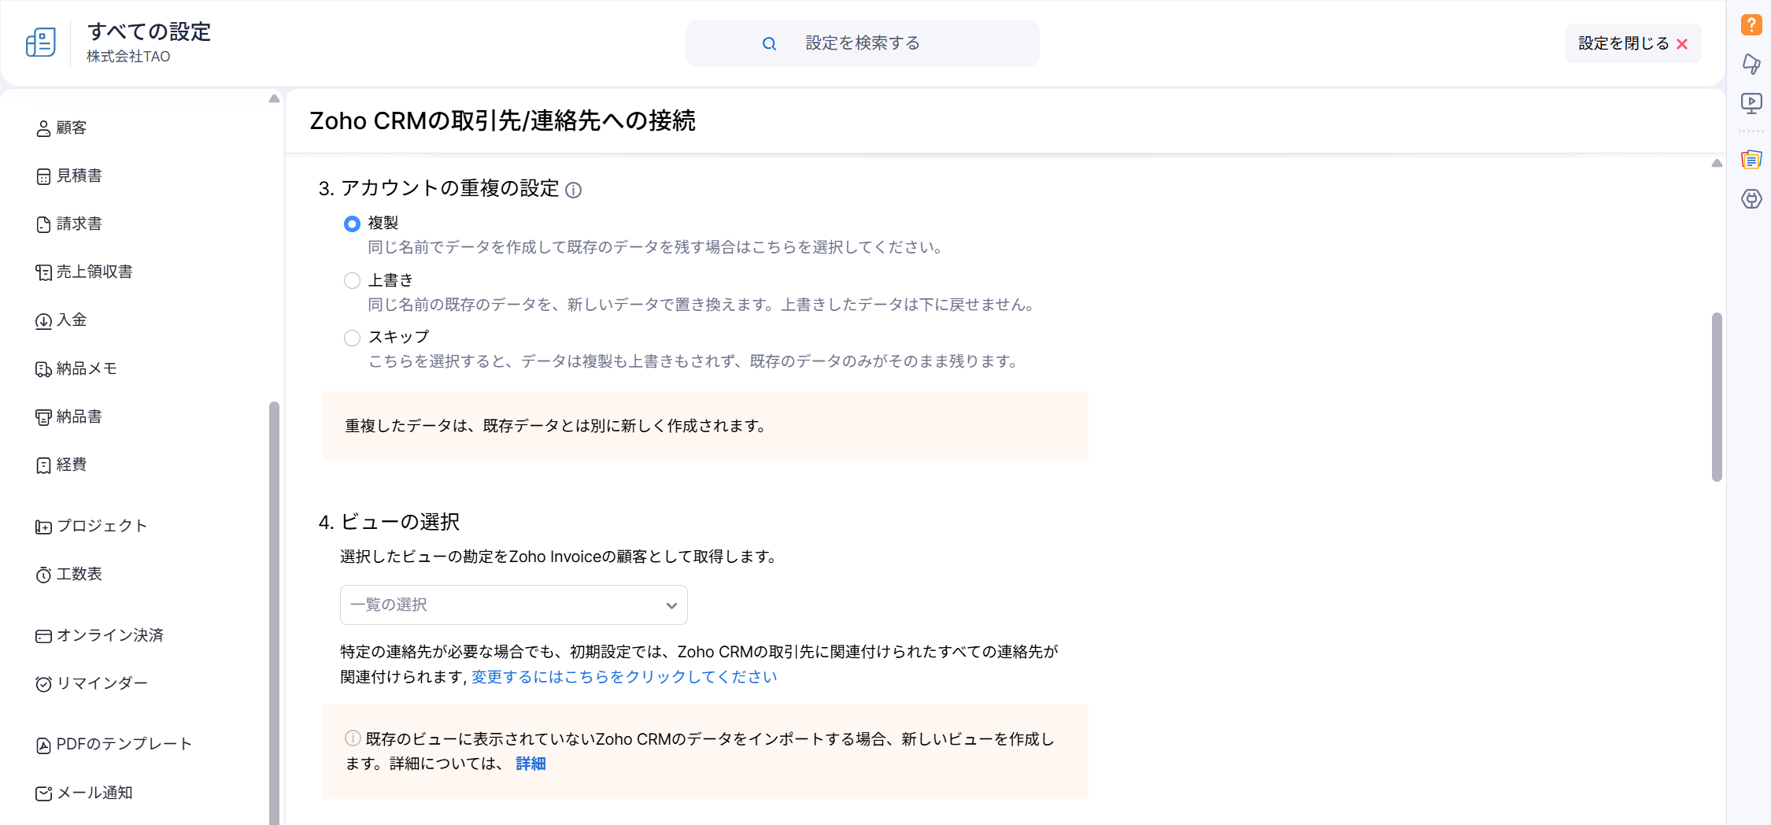Viewport: 1771px width, 825px height.
Task: Open the announcements megaphone icon
Action: [x=1751, y=64]
